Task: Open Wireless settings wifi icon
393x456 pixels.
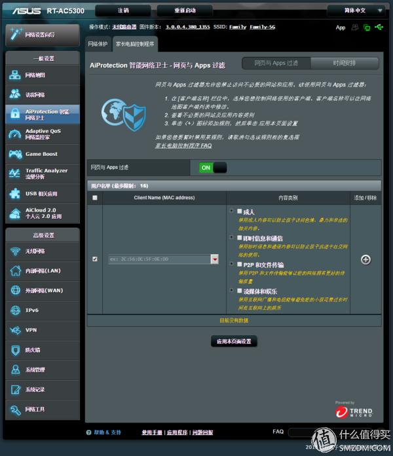Action: (15, 251)
